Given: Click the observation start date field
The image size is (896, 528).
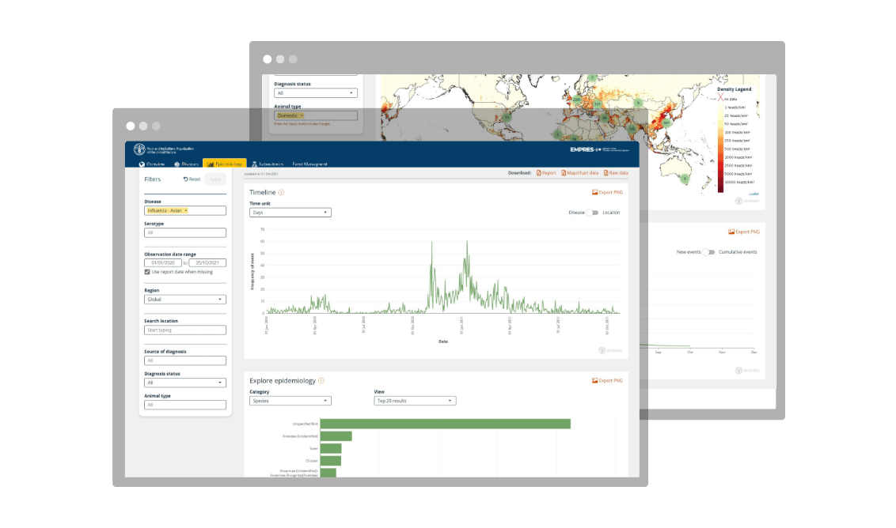Looking at the screenshot, I should [x=163, y=263].
